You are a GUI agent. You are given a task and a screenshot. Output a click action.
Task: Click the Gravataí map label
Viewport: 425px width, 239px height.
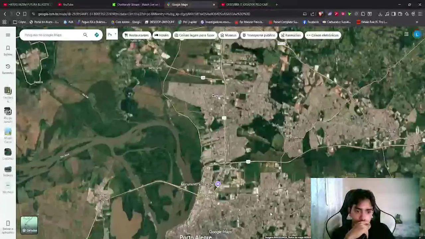pos(390,131)
